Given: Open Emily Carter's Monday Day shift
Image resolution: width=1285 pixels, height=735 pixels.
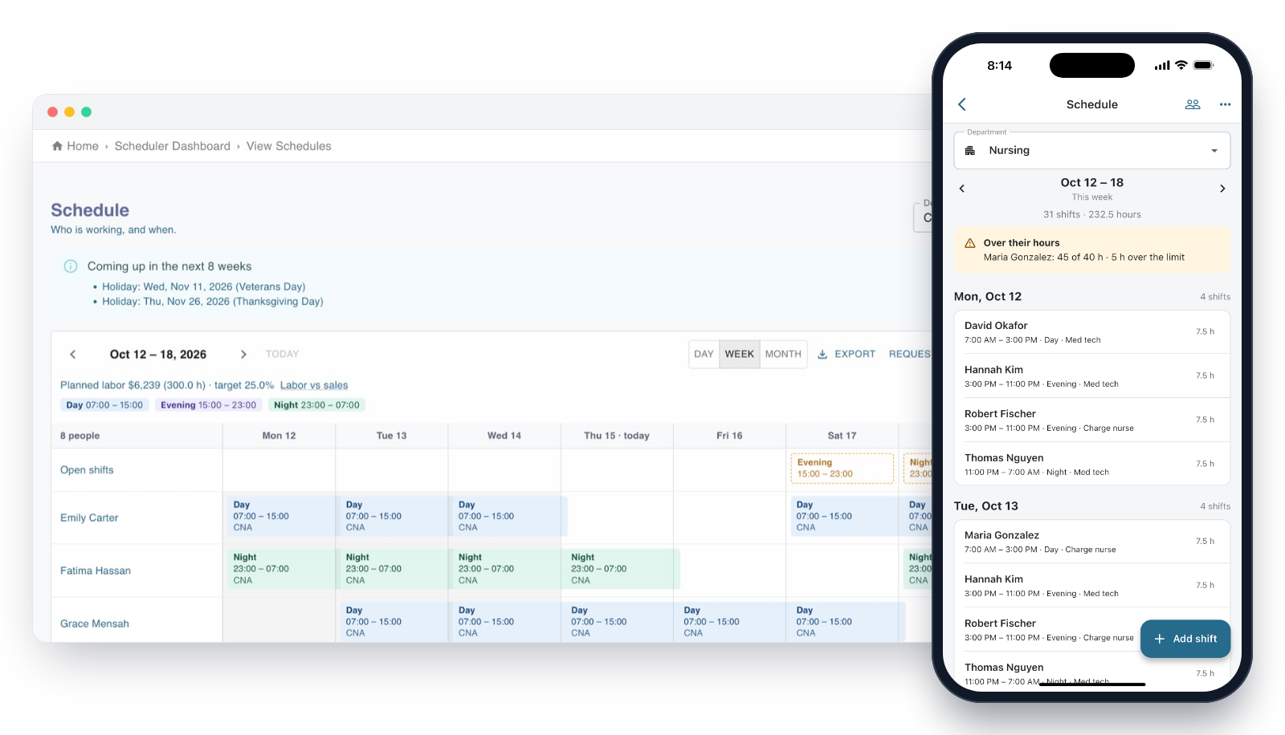Looking at the screenshot, I should (x=279, y=516).
